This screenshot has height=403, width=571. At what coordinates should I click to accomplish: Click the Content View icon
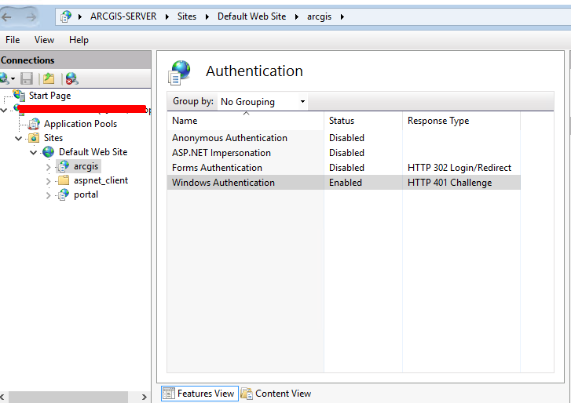click(x=247, y=394)
